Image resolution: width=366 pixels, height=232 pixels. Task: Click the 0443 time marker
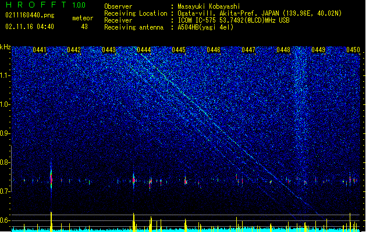coord(109,50)
